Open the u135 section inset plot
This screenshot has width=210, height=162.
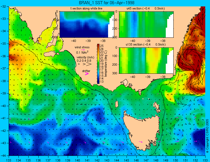(146, 61)
